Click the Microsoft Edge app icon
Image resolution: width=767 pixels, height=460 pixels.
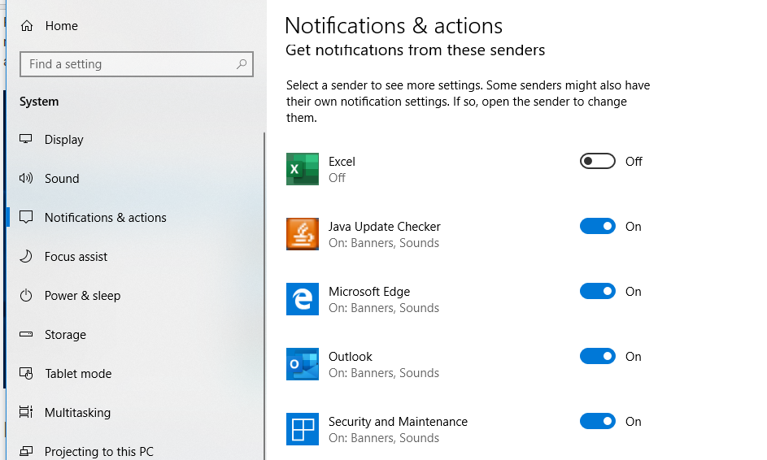click(x=303, y=299)
